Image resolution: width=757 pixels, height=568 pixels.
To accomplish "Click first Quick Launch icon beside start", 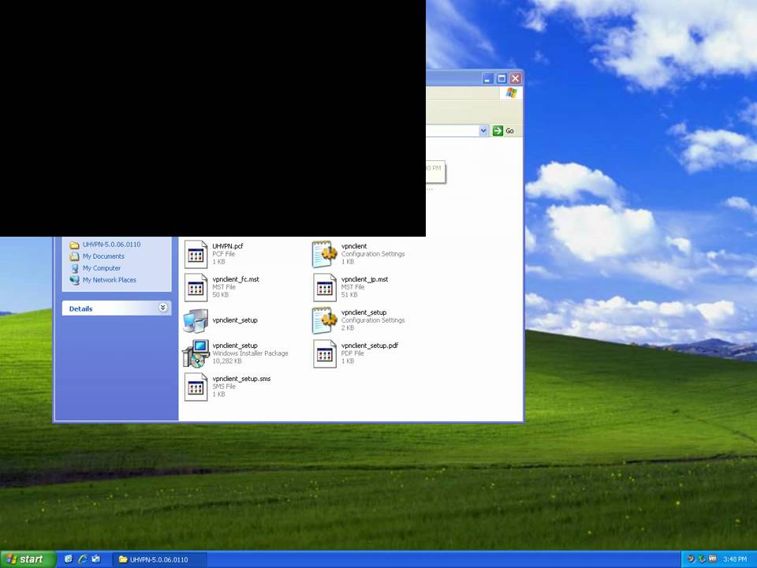I will tap(69, 559).
